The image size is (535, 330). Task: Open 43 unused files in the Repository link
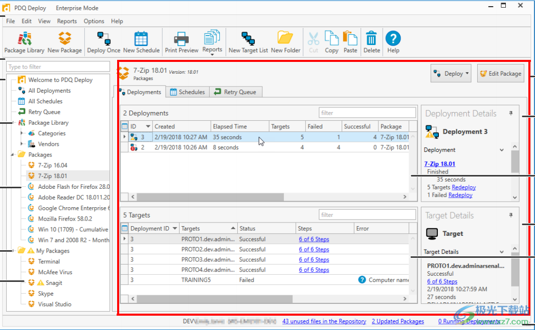tap(324, 321)
